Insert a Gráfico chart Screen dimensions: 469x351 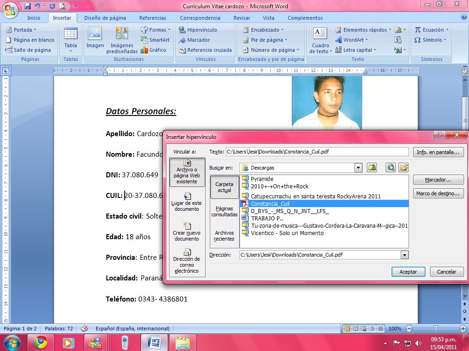153,50
